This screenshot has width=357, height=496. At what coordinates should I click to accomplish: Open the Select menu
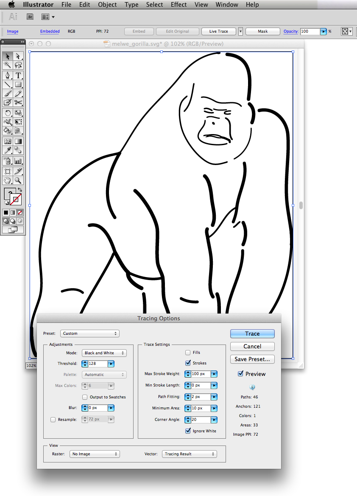(154, 5)
